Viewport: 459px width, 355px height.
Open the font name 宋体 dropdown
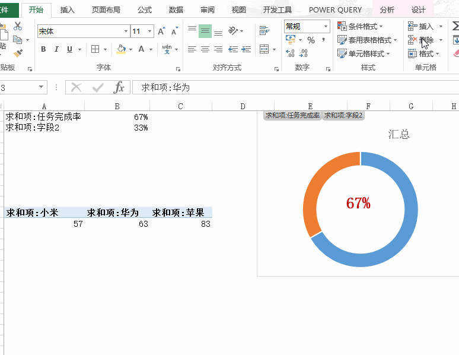126,31
